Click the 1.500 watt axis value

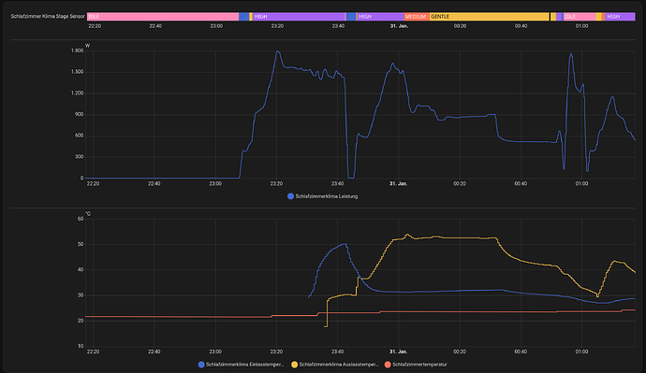click(x=77, y=72)
